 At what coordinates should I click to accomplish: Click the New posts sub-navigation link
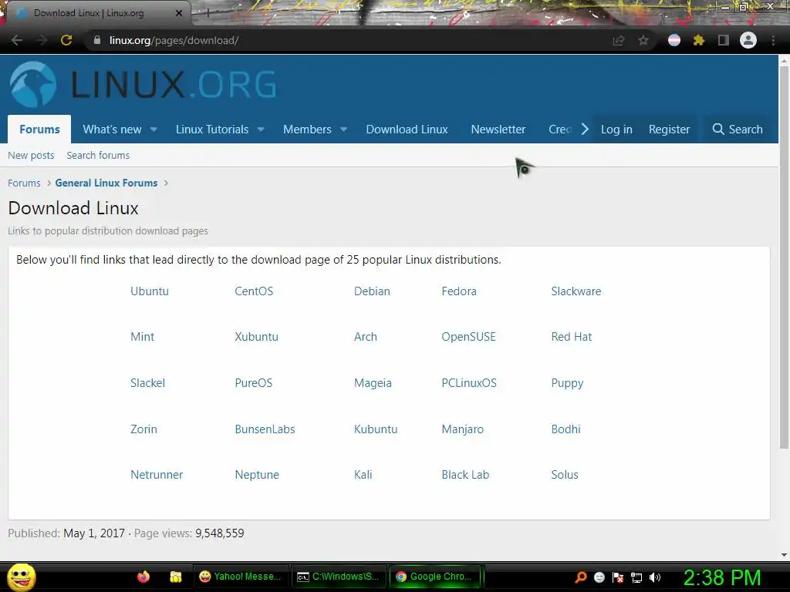click(x=31, y=156)
